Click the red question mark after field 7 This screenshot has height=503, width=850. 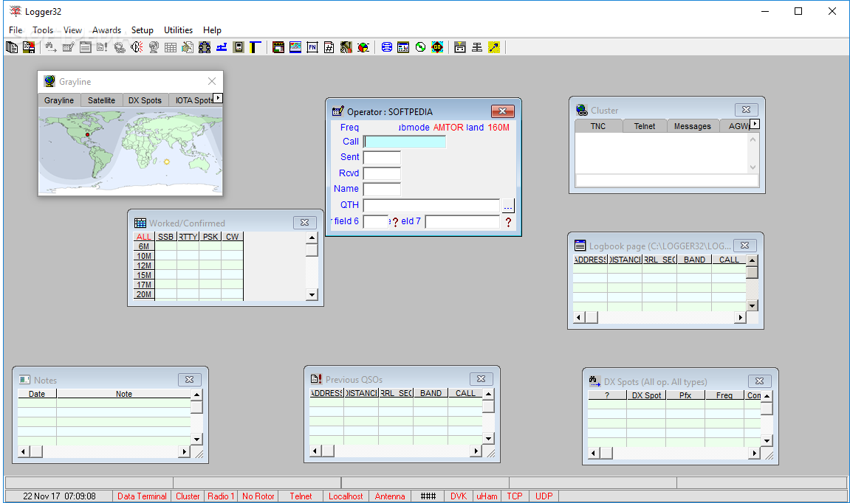508,222
